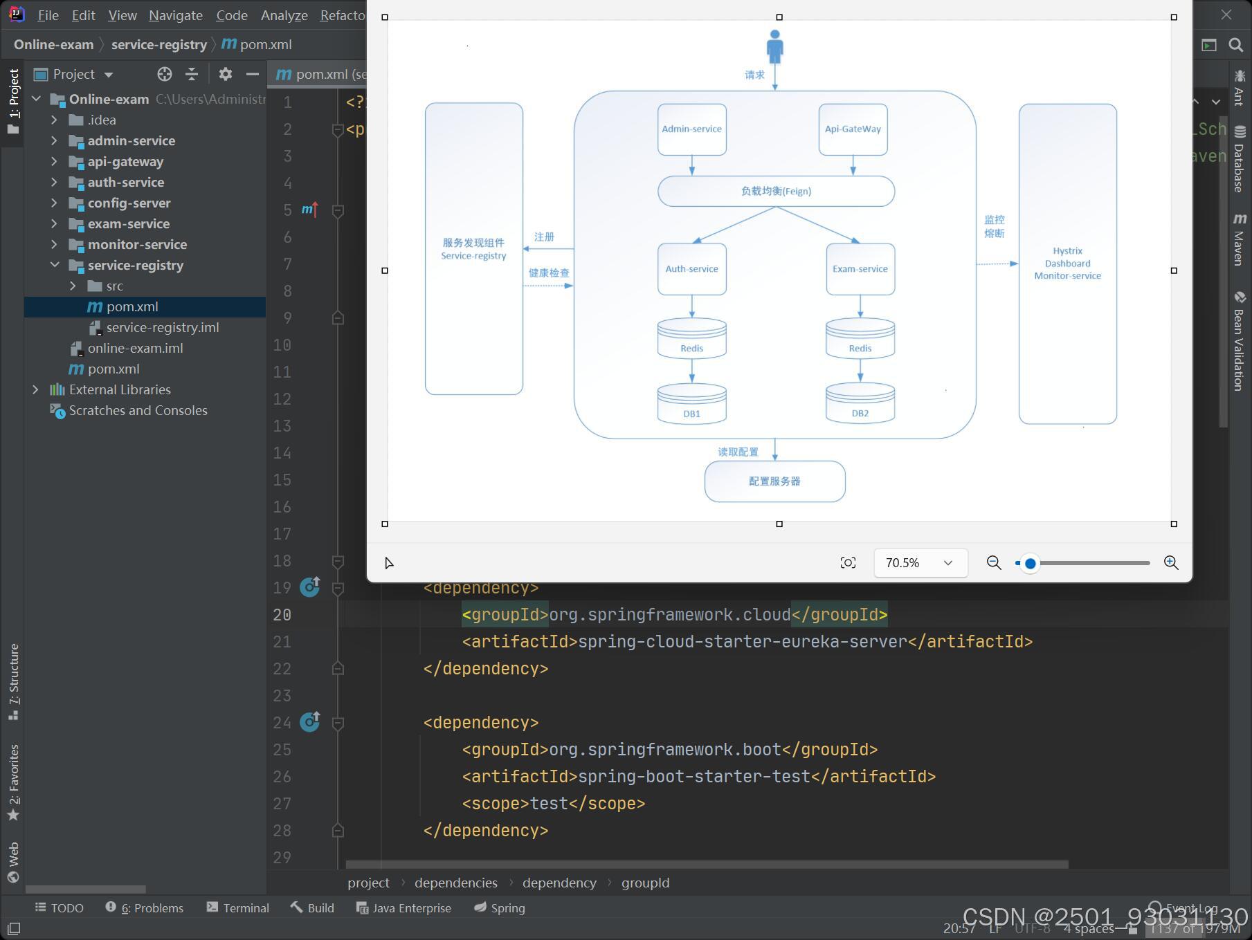Open the Terminal tool window
This screenshot has height=940, width=1252.
(237, 907)
